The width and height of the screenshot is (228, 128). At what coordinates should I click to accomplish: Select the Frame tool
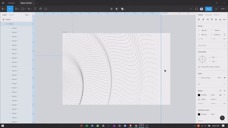coord(16,9)
